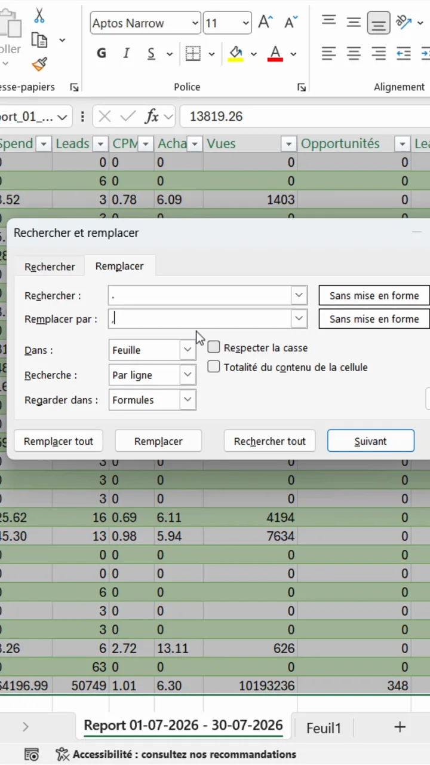The image size is (430, 765).
Task: Expand Rechercher field history dropdown
Action: tap(299, 295)
